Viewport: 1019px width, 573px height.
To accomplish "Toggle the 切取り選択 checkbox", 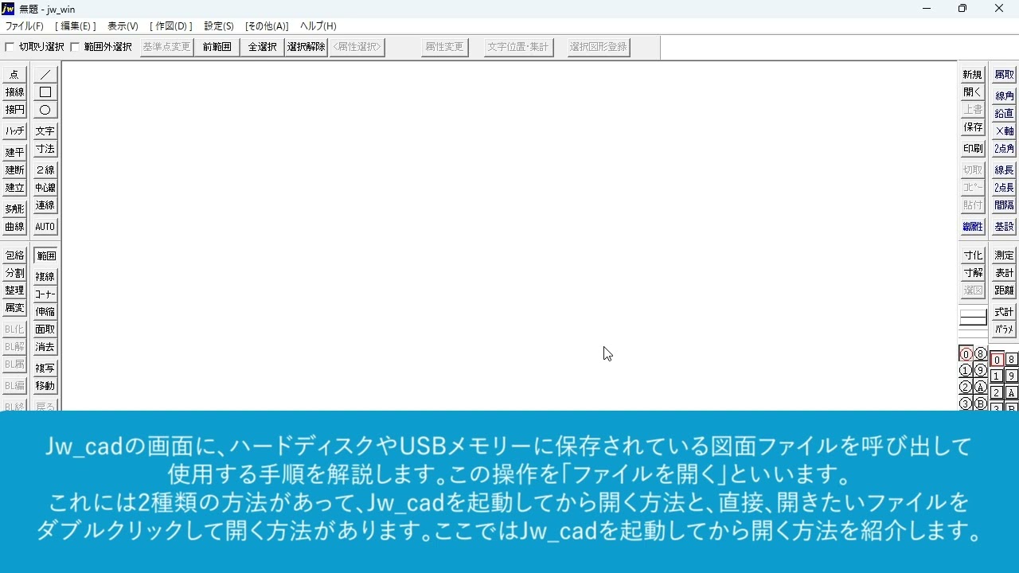I will tap(10, 47).
